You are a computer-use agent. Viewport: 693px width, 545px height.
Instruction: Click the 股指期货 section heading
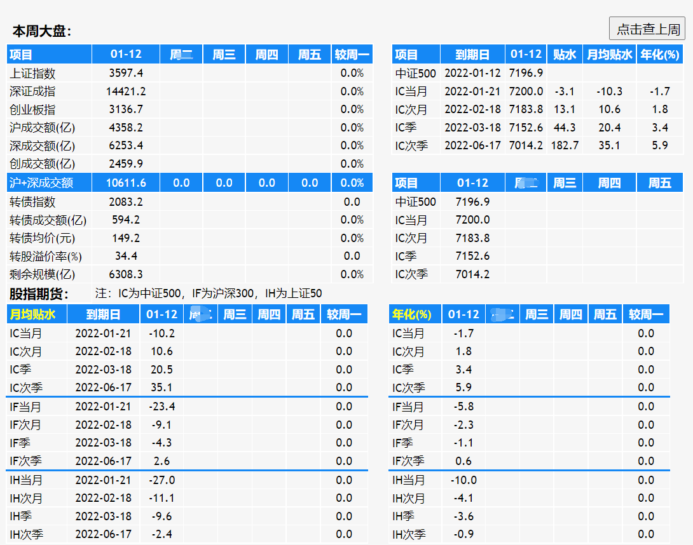pos(39,294)
